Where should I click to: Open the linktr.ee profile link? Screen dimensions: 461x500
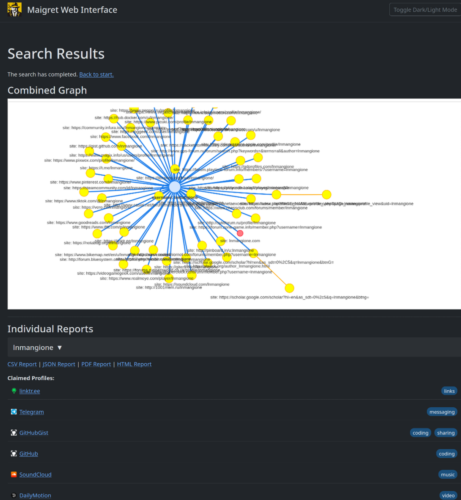coord(30,390)
